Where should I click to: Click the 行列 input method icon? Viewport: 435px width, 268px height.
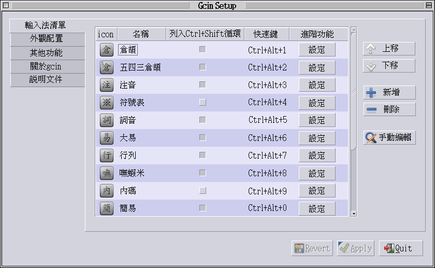tap(106, 155)
